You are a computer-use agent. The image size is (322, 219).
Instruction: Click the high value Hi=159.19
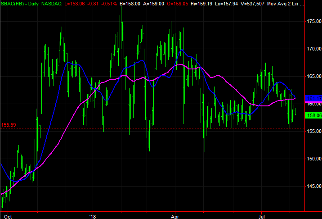click(x=201, y=4)
